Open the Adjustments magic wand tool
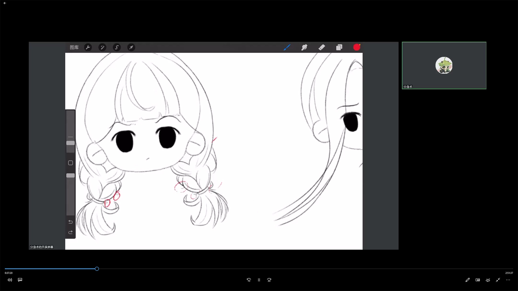Viewport: 518px width, 291px height. click(x=102, y=47)
